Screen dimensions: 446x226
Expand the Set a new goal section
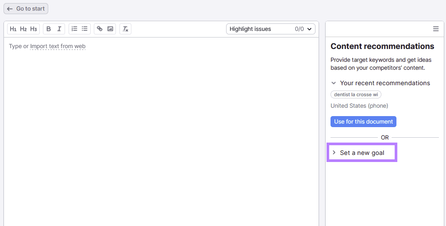point(361,153)
